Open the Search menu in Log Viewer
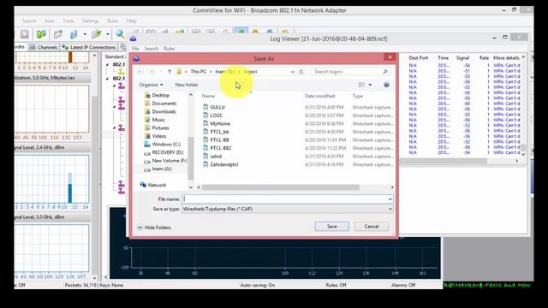This screenshot has width=548, height=308. pos(152,49)
